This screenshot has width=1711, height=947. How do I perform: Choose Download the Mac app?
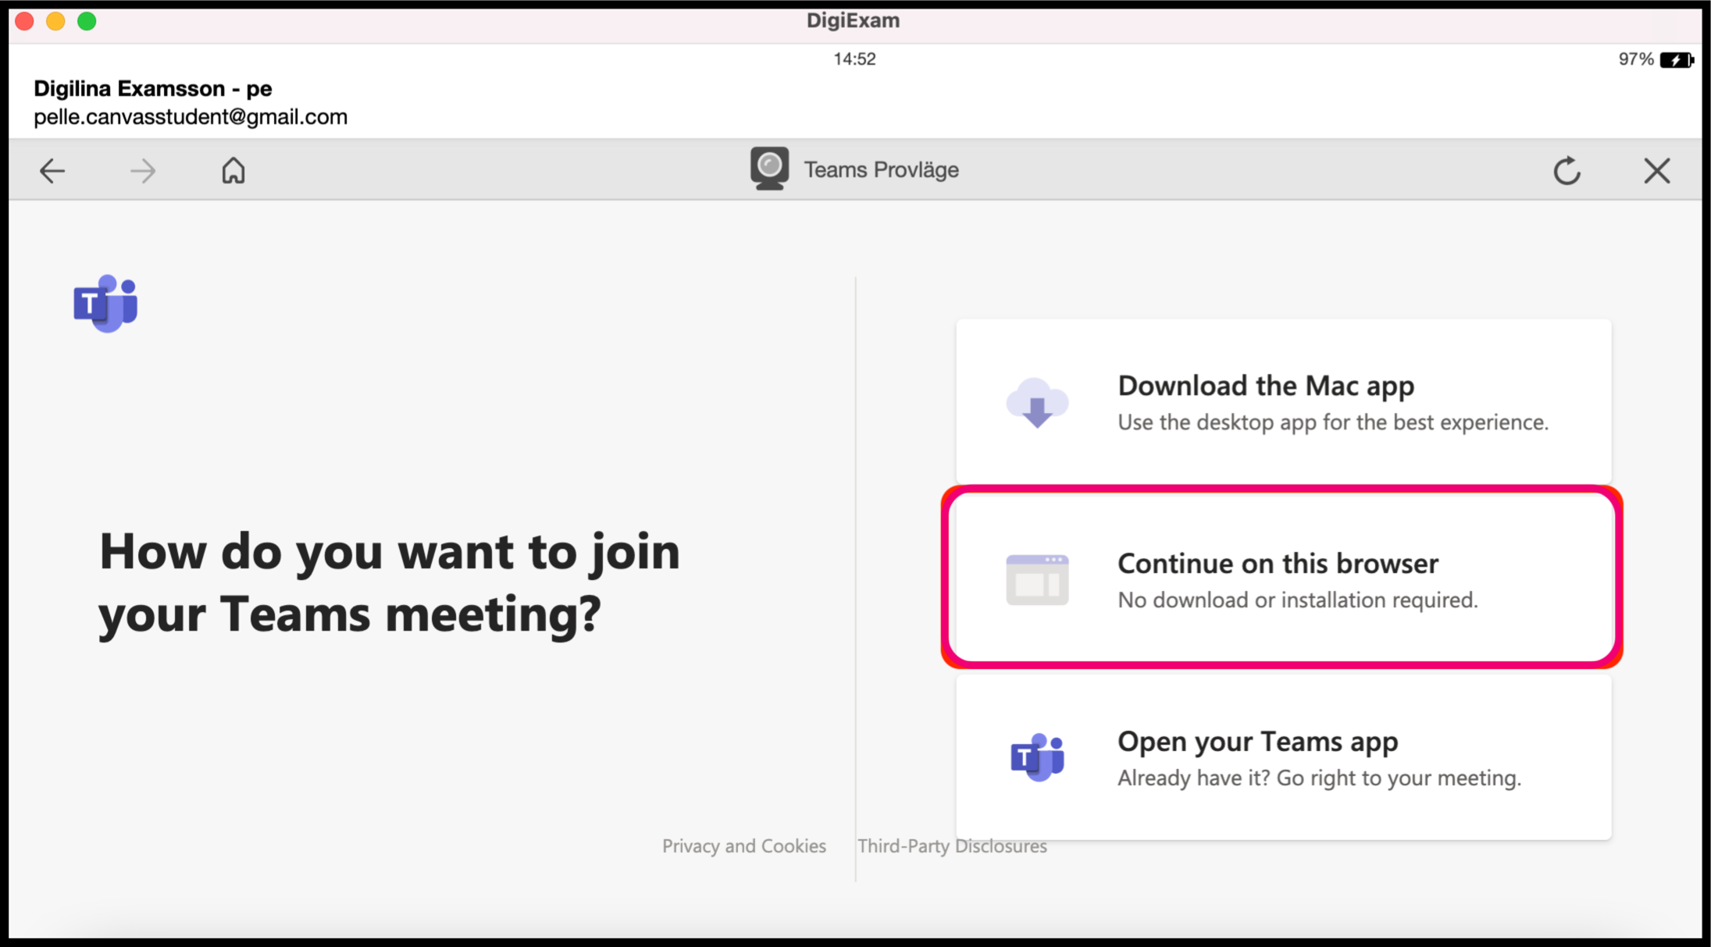click(x=1283, y=401)
